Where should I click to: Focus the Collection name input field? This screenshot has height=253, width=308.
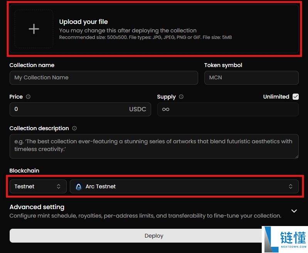[x=103, y=77]
